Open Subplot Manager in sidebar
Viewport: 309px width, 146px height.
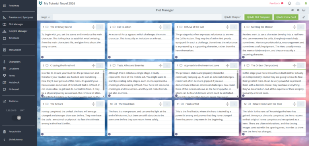(x=18, y=31)
